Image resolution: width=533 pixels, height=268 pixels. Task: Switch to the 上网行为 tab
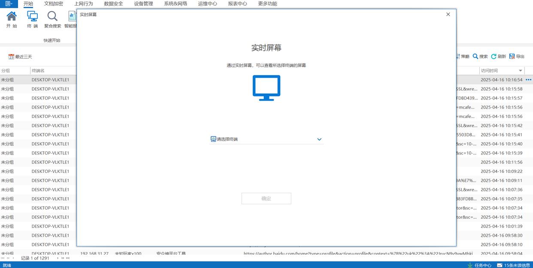(x=83, y=3)
